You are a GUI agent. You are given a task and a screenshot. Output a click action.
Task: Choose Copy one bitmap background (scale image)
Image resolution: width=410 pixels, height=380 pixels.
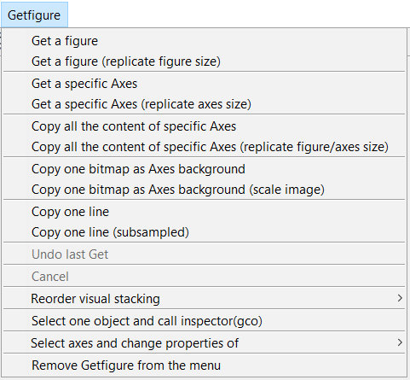click(x=205, y=190)
